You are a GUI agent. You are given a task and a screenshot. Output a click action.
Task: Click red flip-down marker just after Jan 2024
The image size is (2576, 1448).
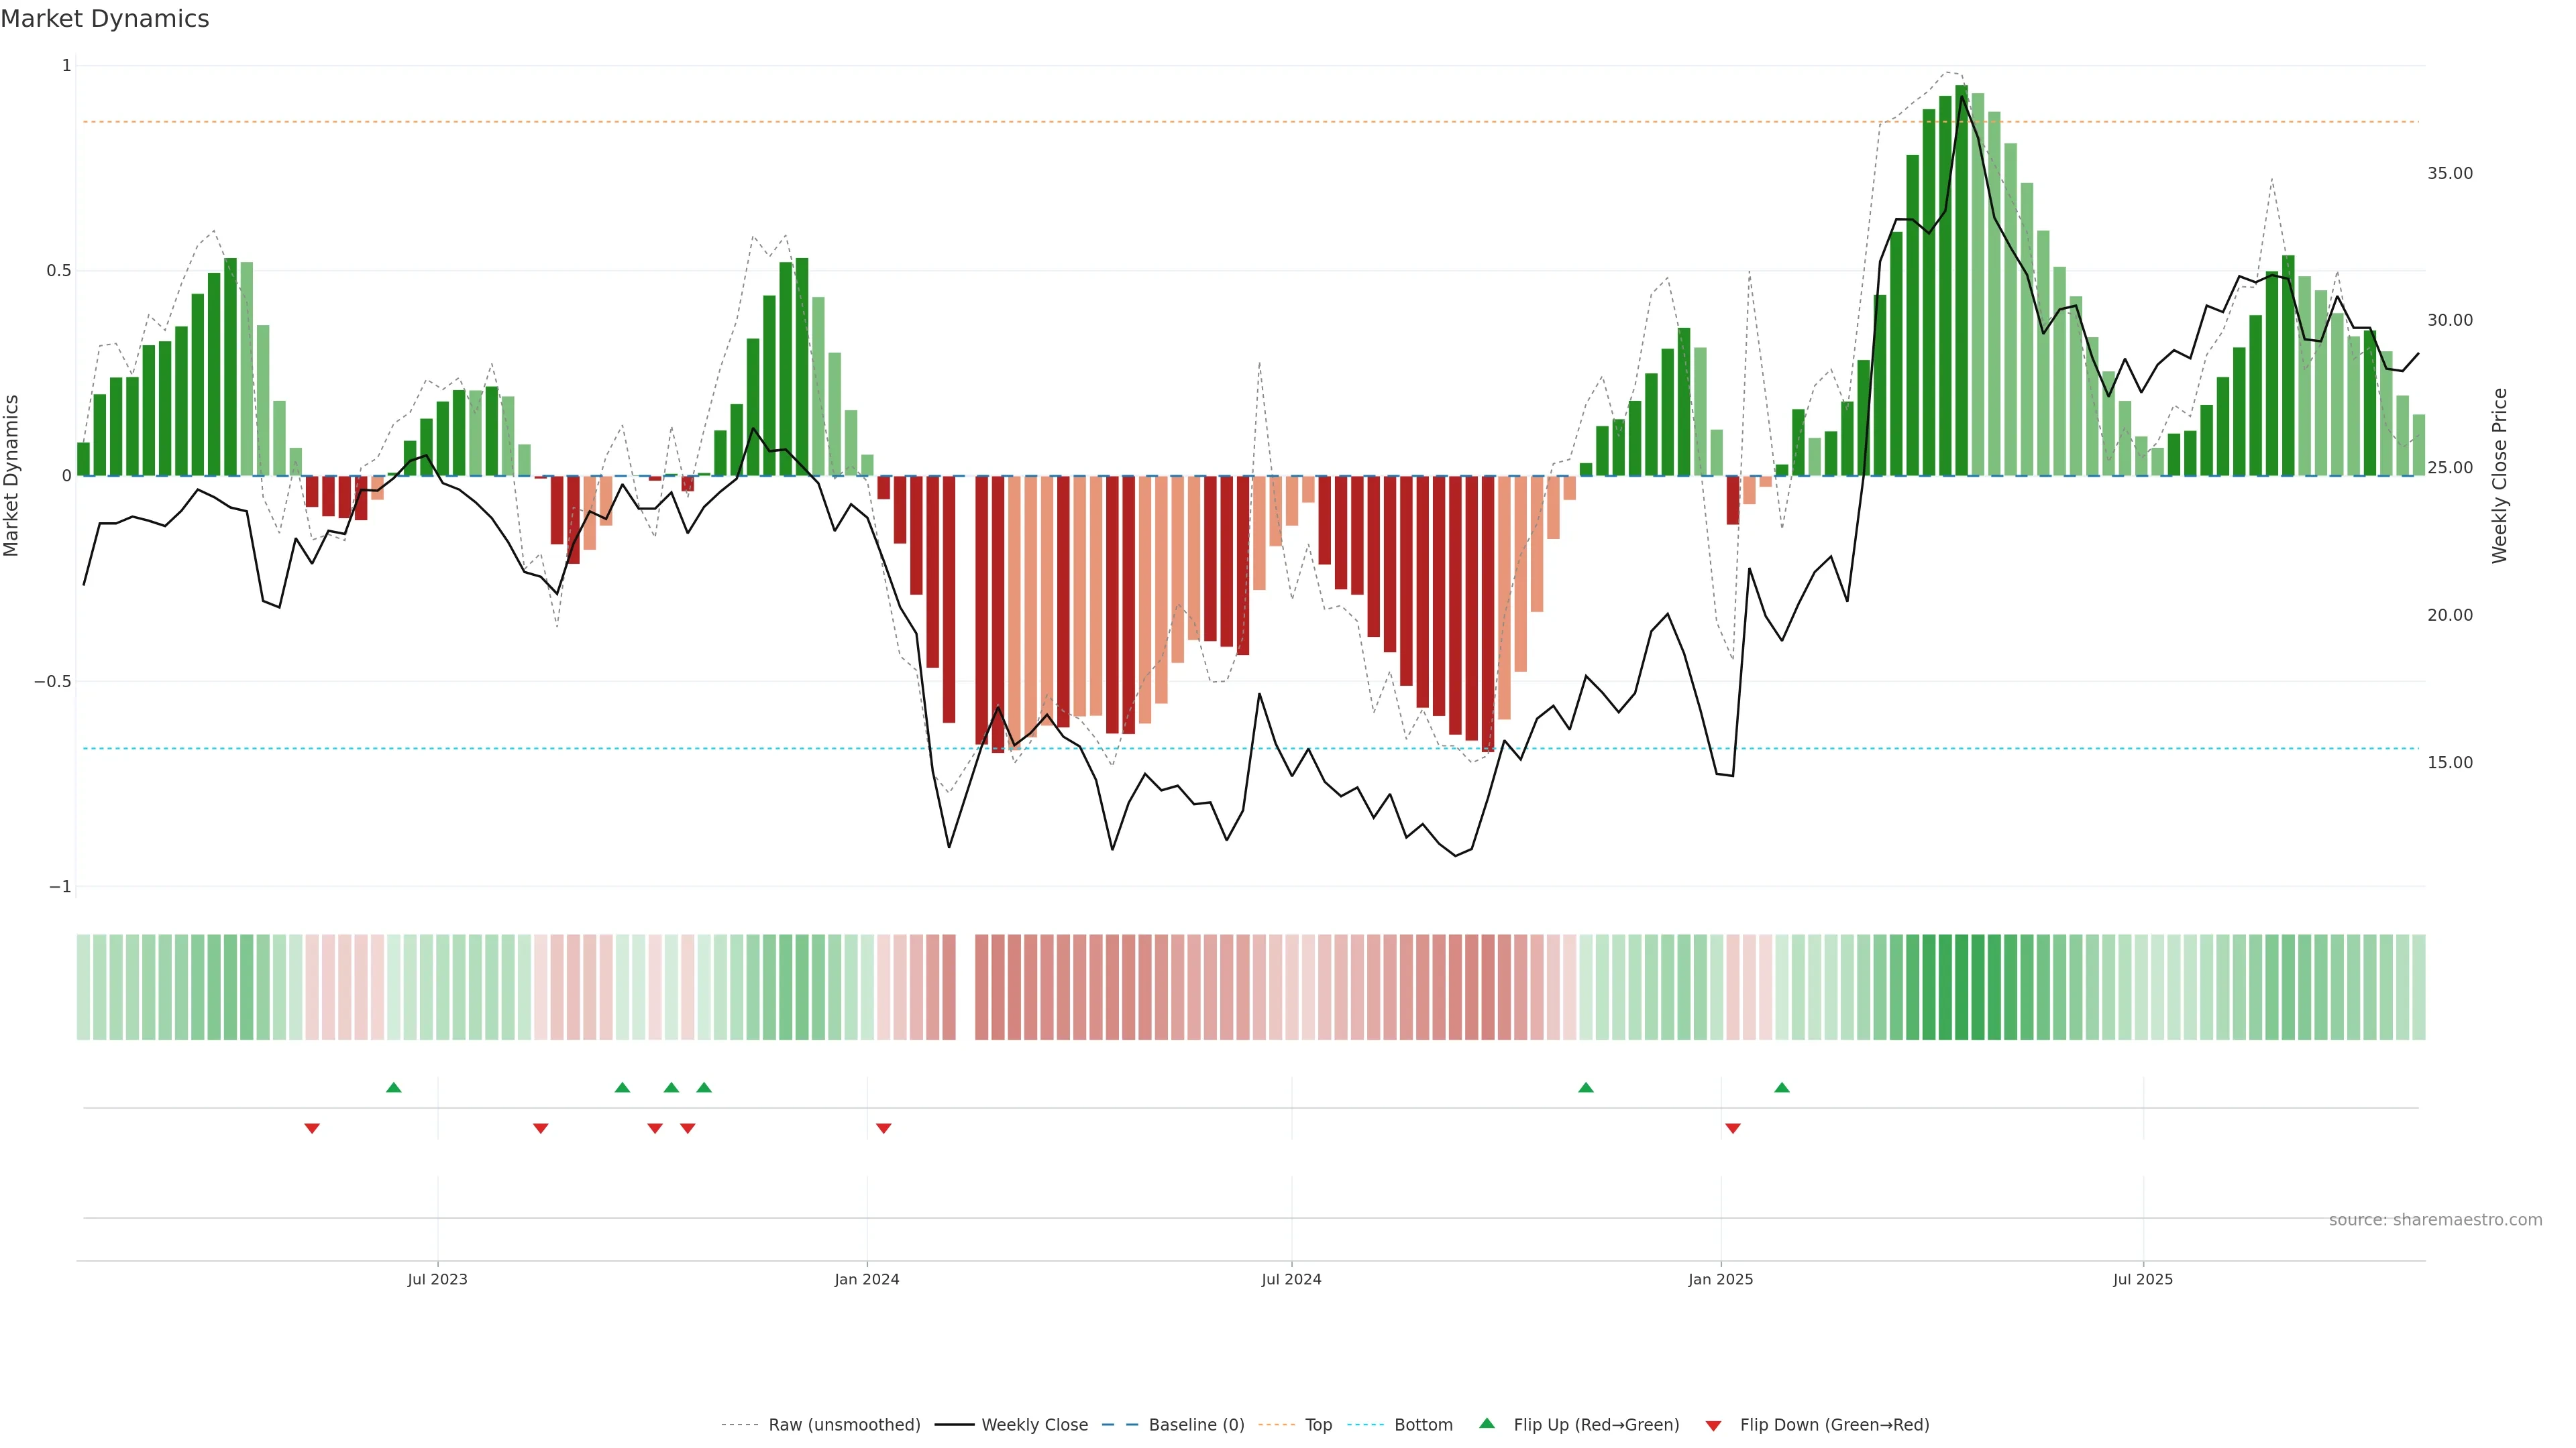click(x=884, y=1128)
